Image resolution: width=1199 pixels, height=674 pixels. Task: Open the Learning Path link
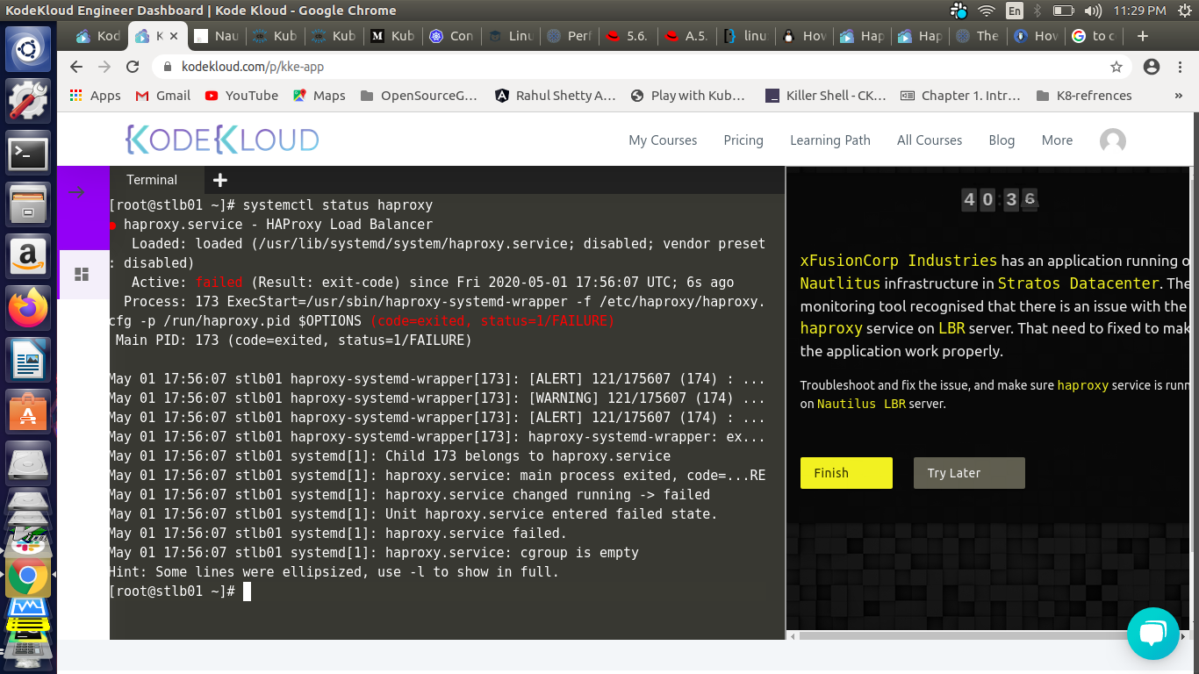829,140
